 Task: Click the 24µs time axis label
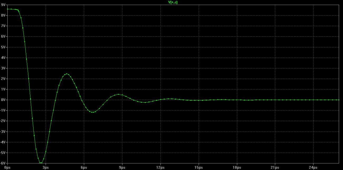pos(313,167)
